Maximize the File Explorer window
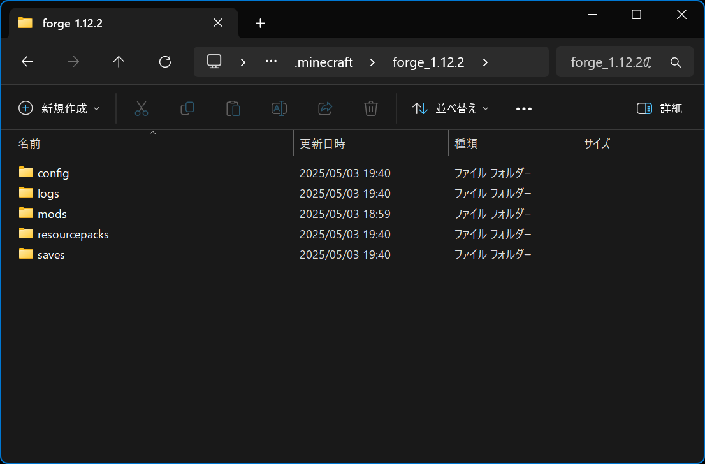Image resolution: width=705 pixels, height=464 pixels. [636, 15]
